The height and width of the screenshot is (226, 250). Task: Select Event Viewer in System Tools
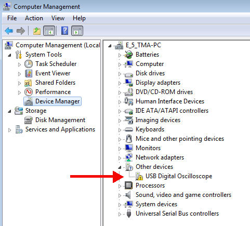(x=52, y=73)
